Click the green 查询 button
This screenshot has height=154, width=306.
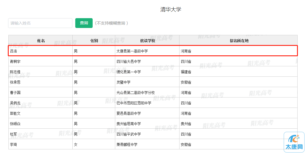(84, 23)
